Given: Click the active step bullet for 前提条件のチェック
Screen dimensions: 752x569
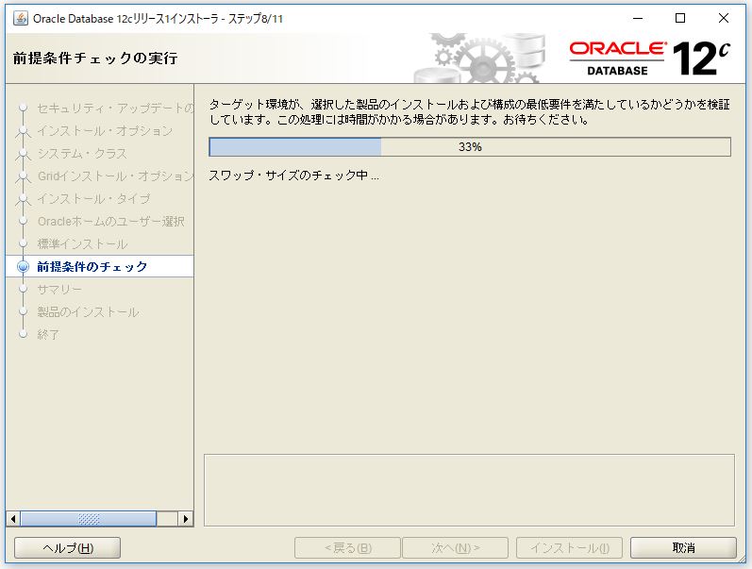Looking at the screenshot, I should [x=23, y=266].
